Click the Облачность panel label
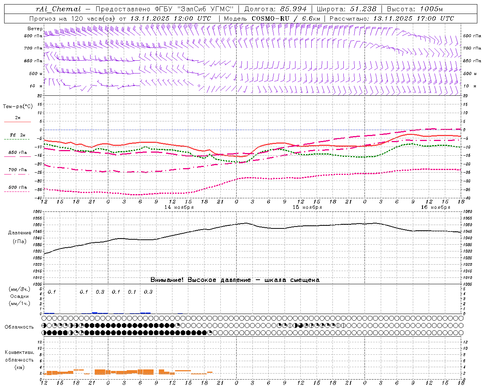The image size is (483, 386). pyautogui.click(x=19, y=327)
